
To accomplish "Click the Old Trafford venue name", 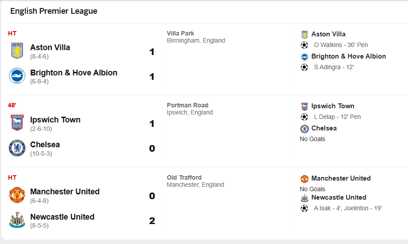I will tap(184, 177).
